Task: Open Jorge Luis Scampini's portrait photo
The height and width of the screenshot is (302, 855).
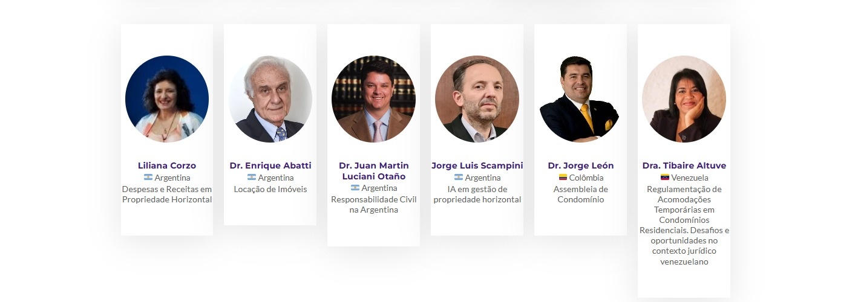Action: (477, 99)
